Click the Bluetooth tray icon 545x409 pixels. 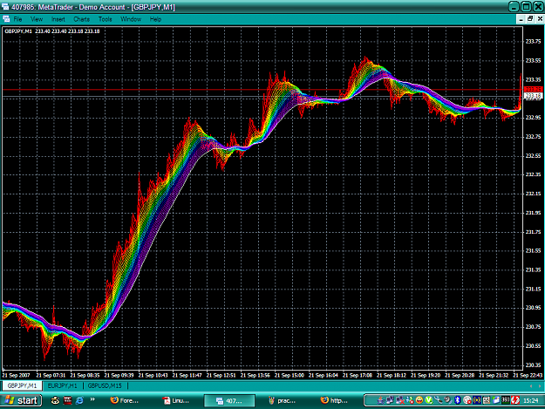458,400
